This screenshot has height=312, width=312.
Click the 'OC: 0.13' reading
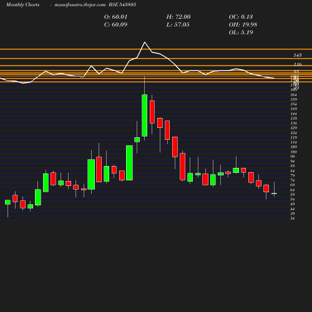tap(241, 17)
